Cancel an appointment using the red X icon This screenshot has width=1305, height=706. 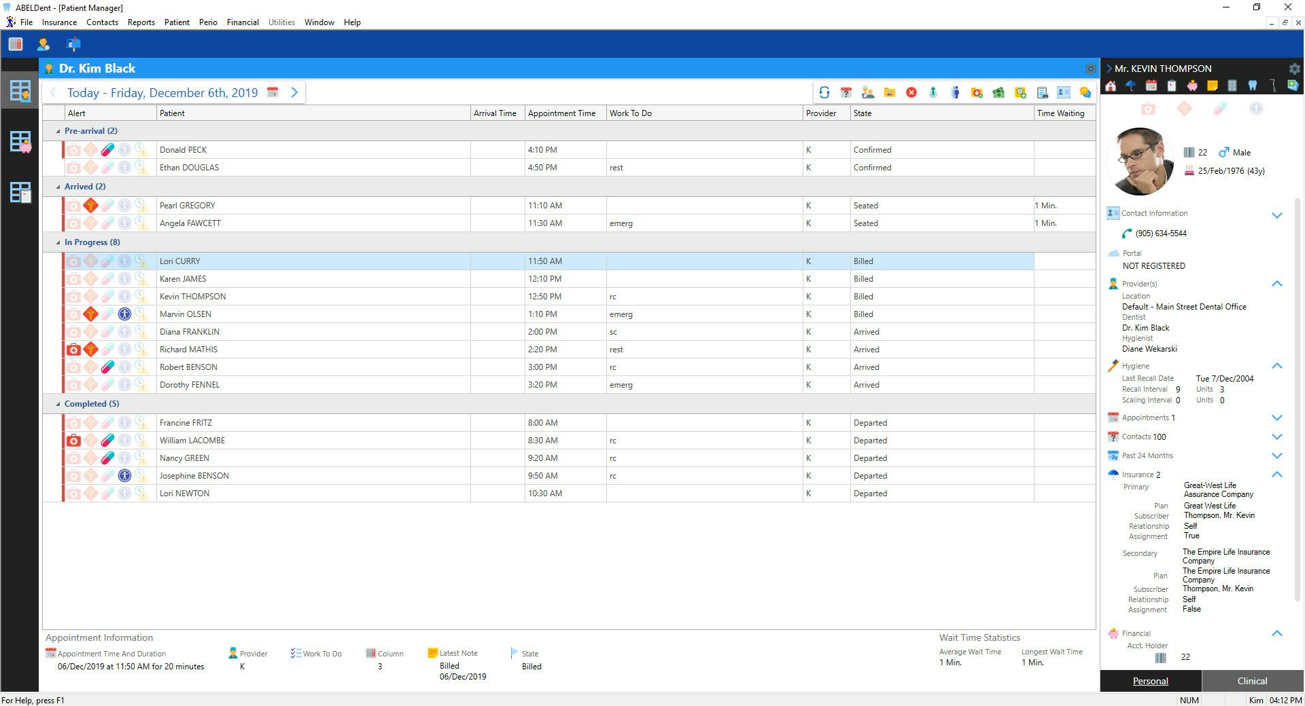(911, 92)
